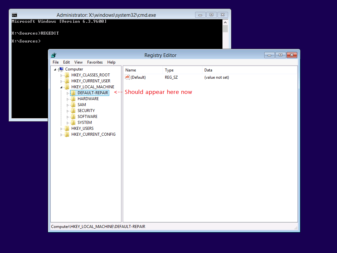Expand the DEFAULT-REPAIR key
The image size is (337, 253).
68,93
